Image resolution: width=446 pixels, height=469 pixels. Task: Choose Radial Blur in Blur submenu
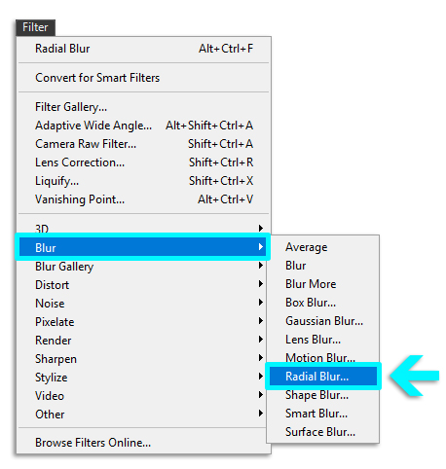323,377
